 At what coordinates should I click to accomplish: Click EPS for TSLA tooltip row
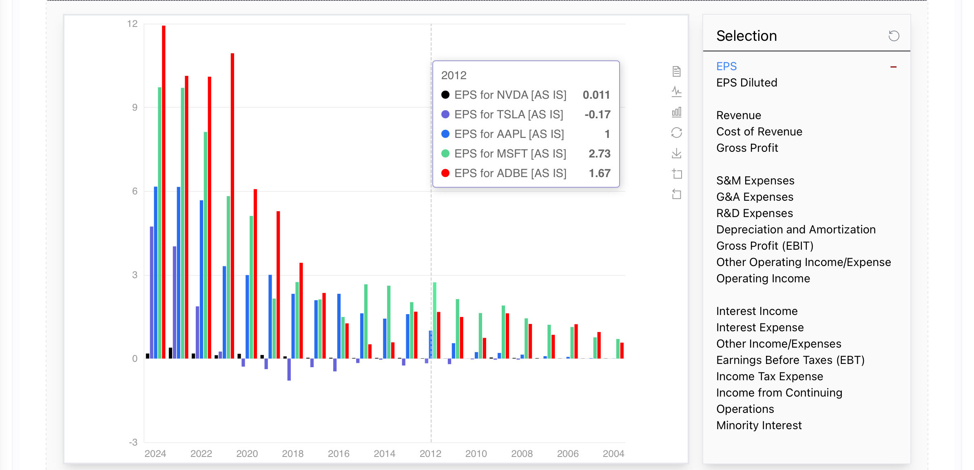[x=526, y=115]
